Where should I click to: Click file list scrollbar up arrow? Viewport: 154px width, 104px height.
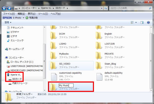(x=151, y=27)
